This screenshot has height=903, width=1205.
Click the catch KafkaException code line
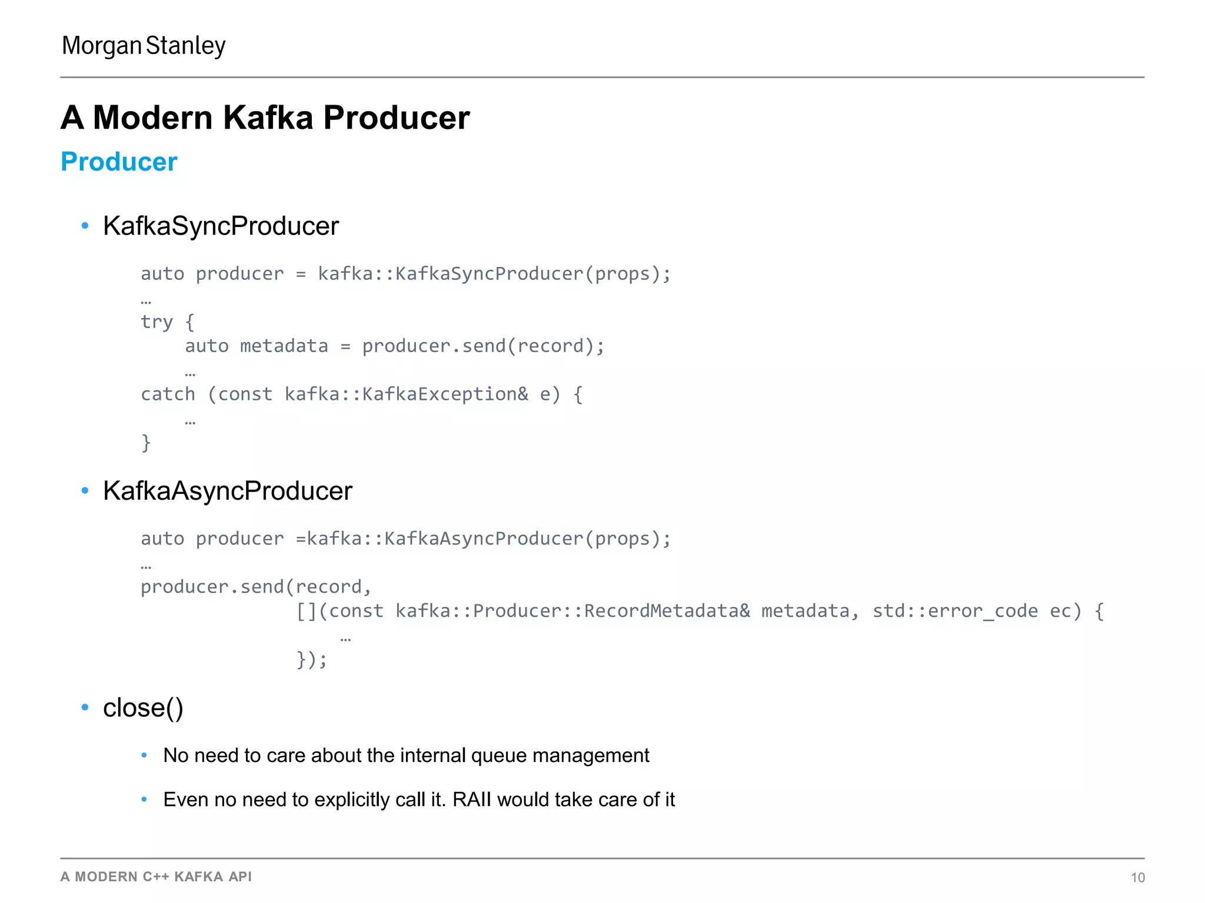(361, 394)
